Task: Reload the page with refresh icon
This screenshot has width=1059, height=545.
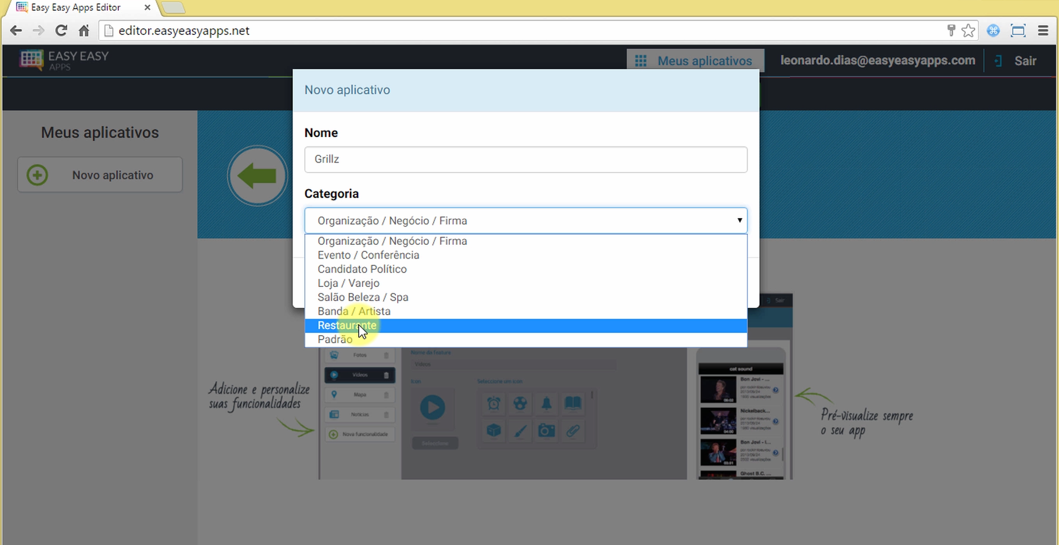Action: pyautogui.click(x=61, y=31)
